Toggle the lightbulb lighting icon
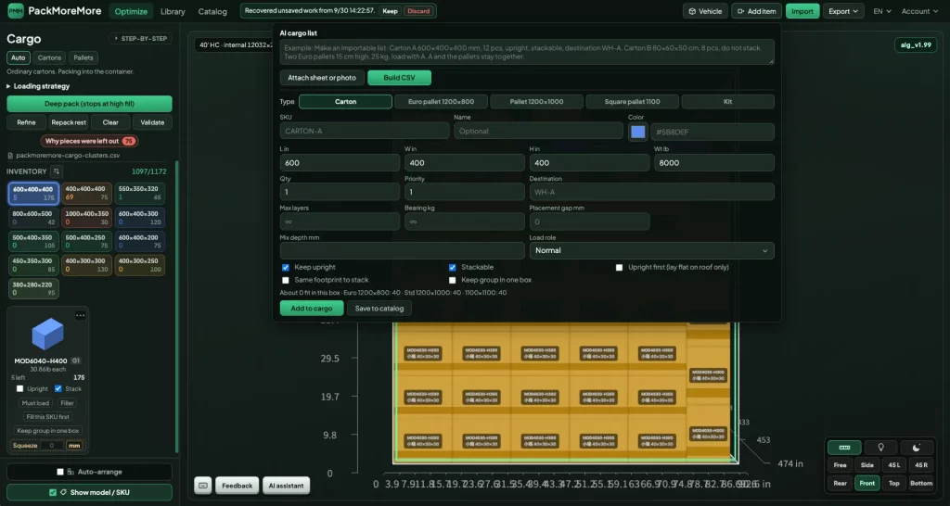Image resolution: width=950 pixels, height=506 pixels. coord(881,448)
